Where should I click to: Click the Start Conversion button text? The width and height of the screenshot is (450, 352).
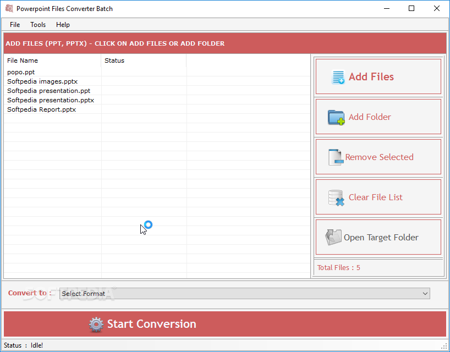pyautogui.click(x=151, y=324)
